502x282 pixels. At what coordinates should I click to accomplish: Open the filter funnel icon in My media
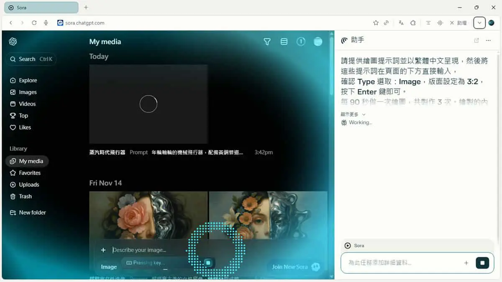pos(267,41)
